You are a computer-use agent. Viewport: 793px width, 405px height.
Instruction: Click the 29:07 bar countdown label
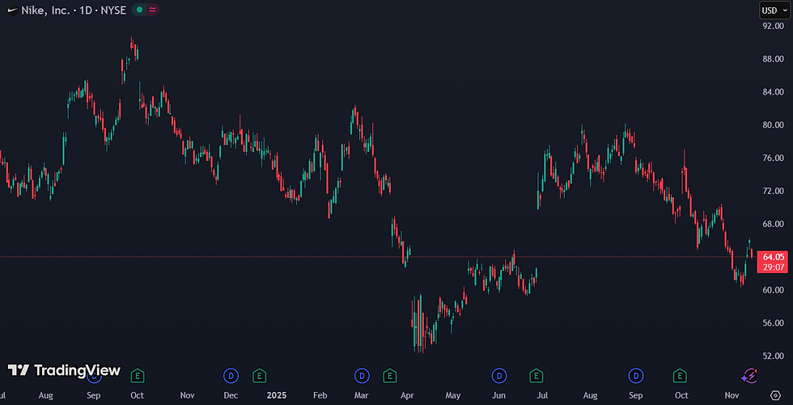[774, 267]
